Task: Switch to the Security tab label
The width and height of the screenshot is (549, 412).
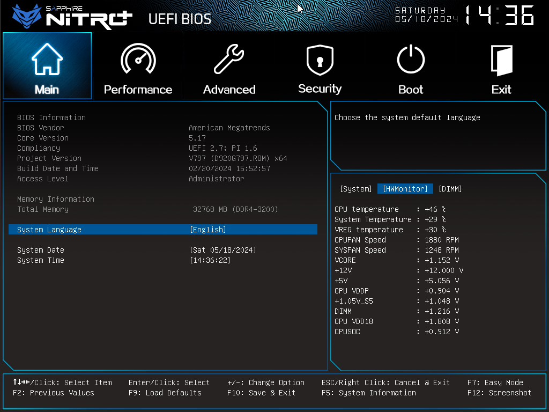Action: point(320,89)
